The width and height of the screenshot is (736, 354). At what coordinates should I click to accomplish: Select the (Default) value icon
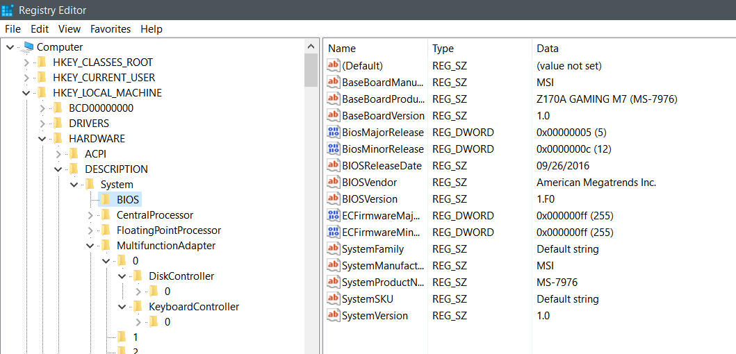coord(334,66)
